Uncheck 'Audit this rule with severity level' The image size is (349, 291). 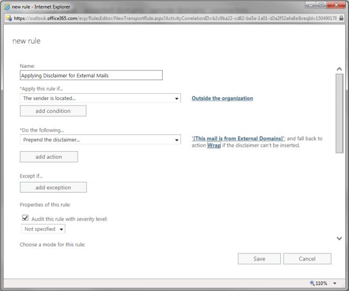coord(25,218)
